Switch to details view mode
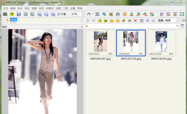Screen dimensions: 187x114 [x=147, y=21]
